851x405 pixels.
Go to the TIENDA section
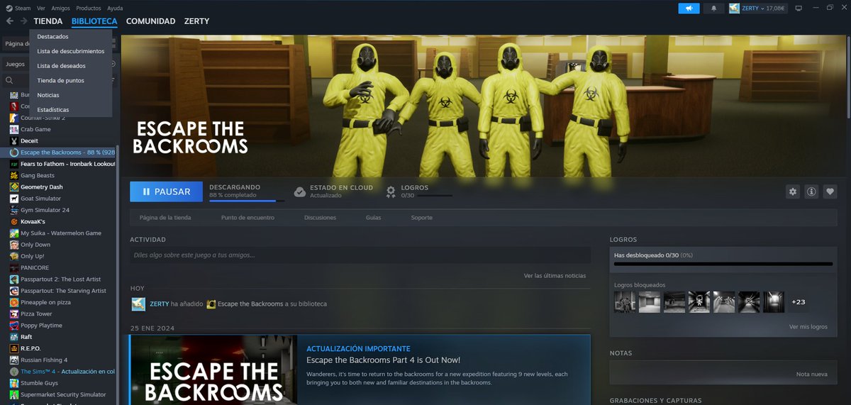[48, 21]
